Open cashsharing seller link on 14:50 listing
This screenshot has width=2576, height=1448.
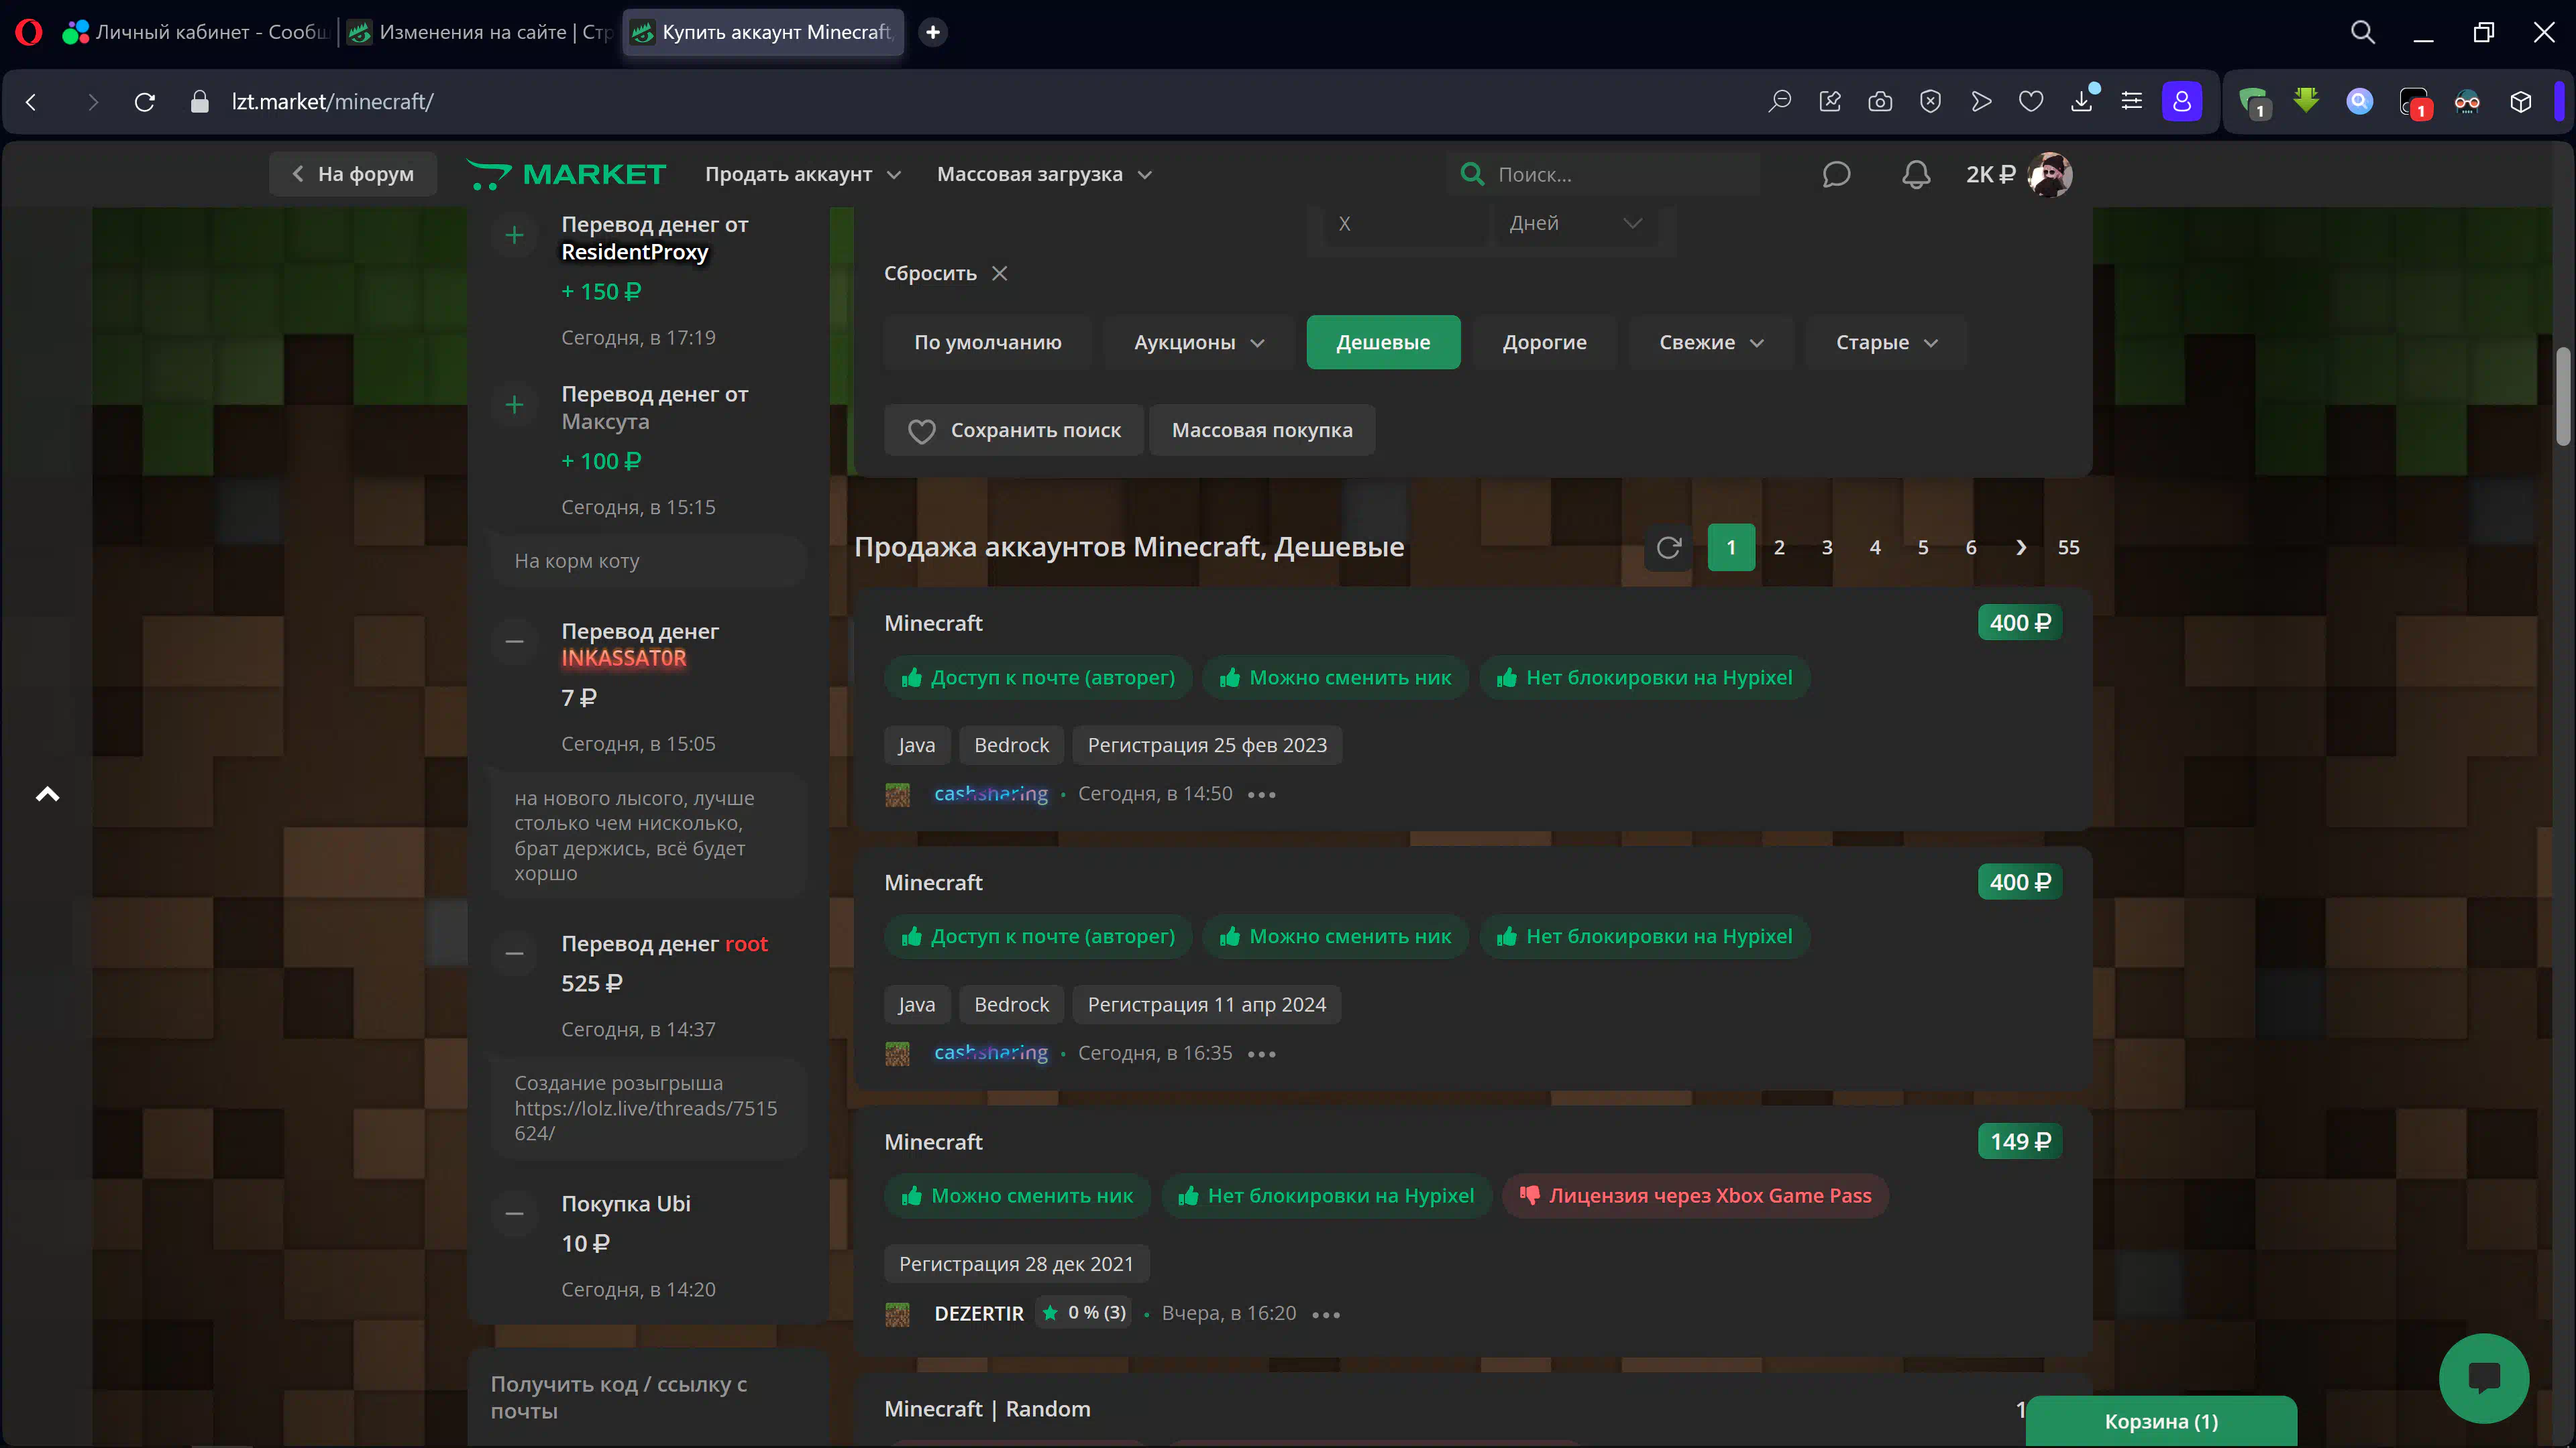991,794
